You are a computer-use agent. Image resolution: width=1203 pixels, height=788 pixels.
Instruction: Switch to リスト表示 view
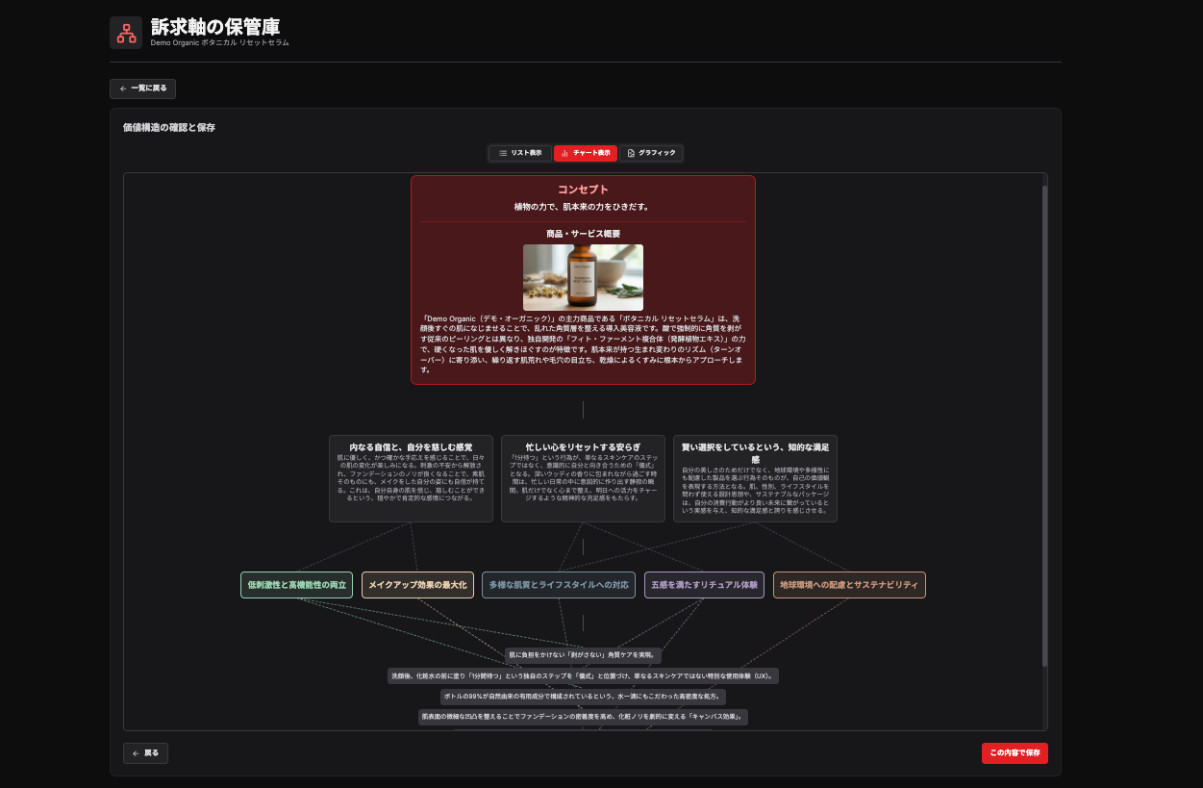(x=520, y=153)
